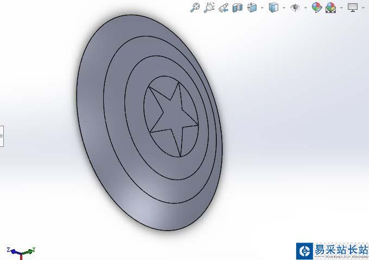Screen dimensions: 369x260
Task: Expand the Hide/Show Items dropdown arrow
Action: (x=305, y=8)
